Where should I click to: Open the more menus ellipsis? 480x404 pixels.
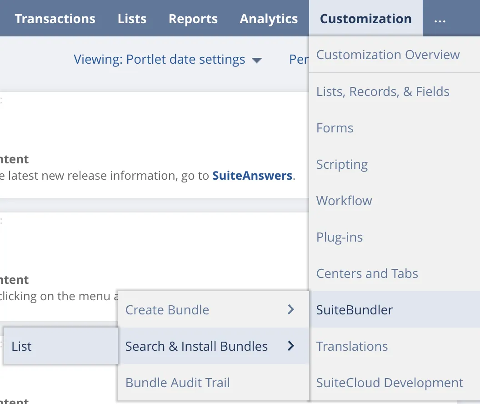pyautogui.click(x=440, y=20)
